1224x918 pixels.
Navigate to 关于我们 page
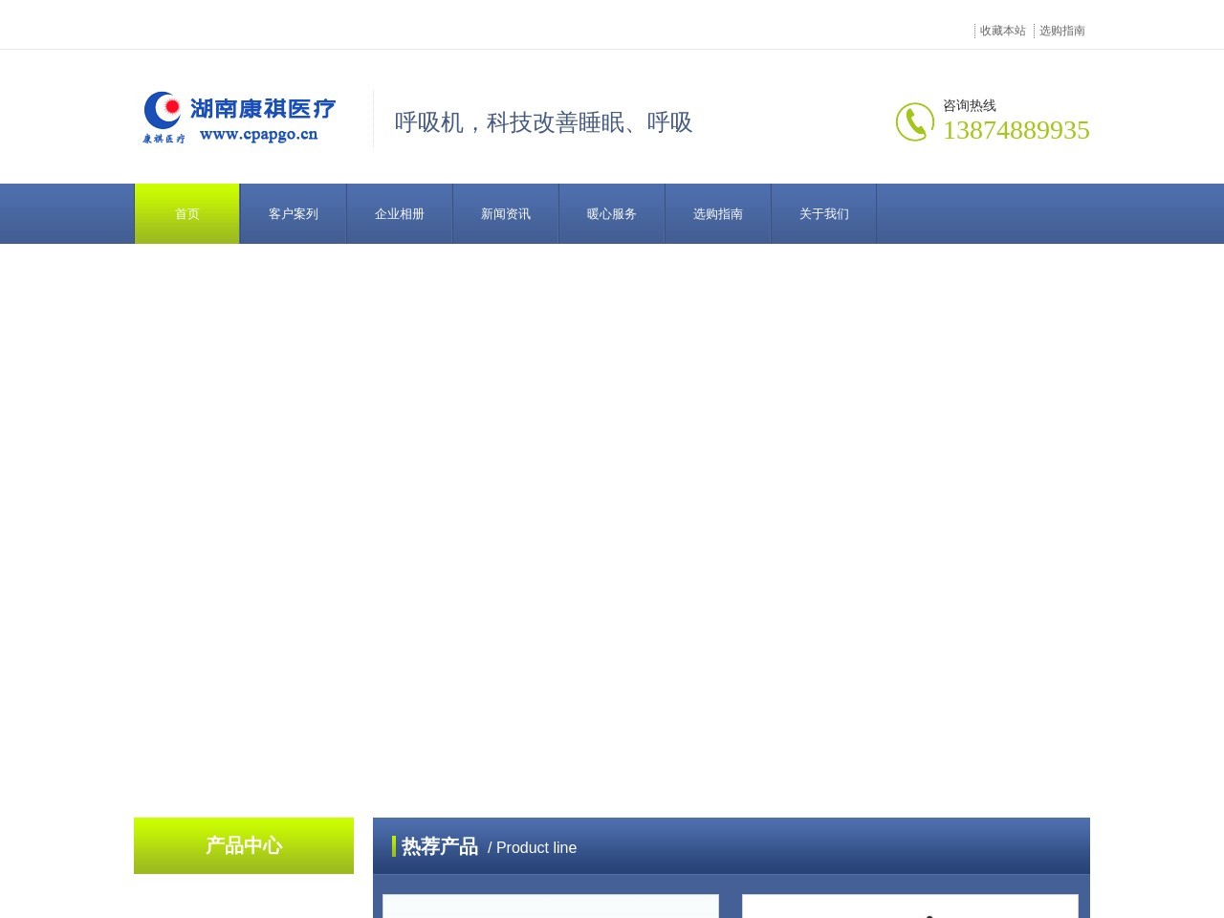[823, 214]
